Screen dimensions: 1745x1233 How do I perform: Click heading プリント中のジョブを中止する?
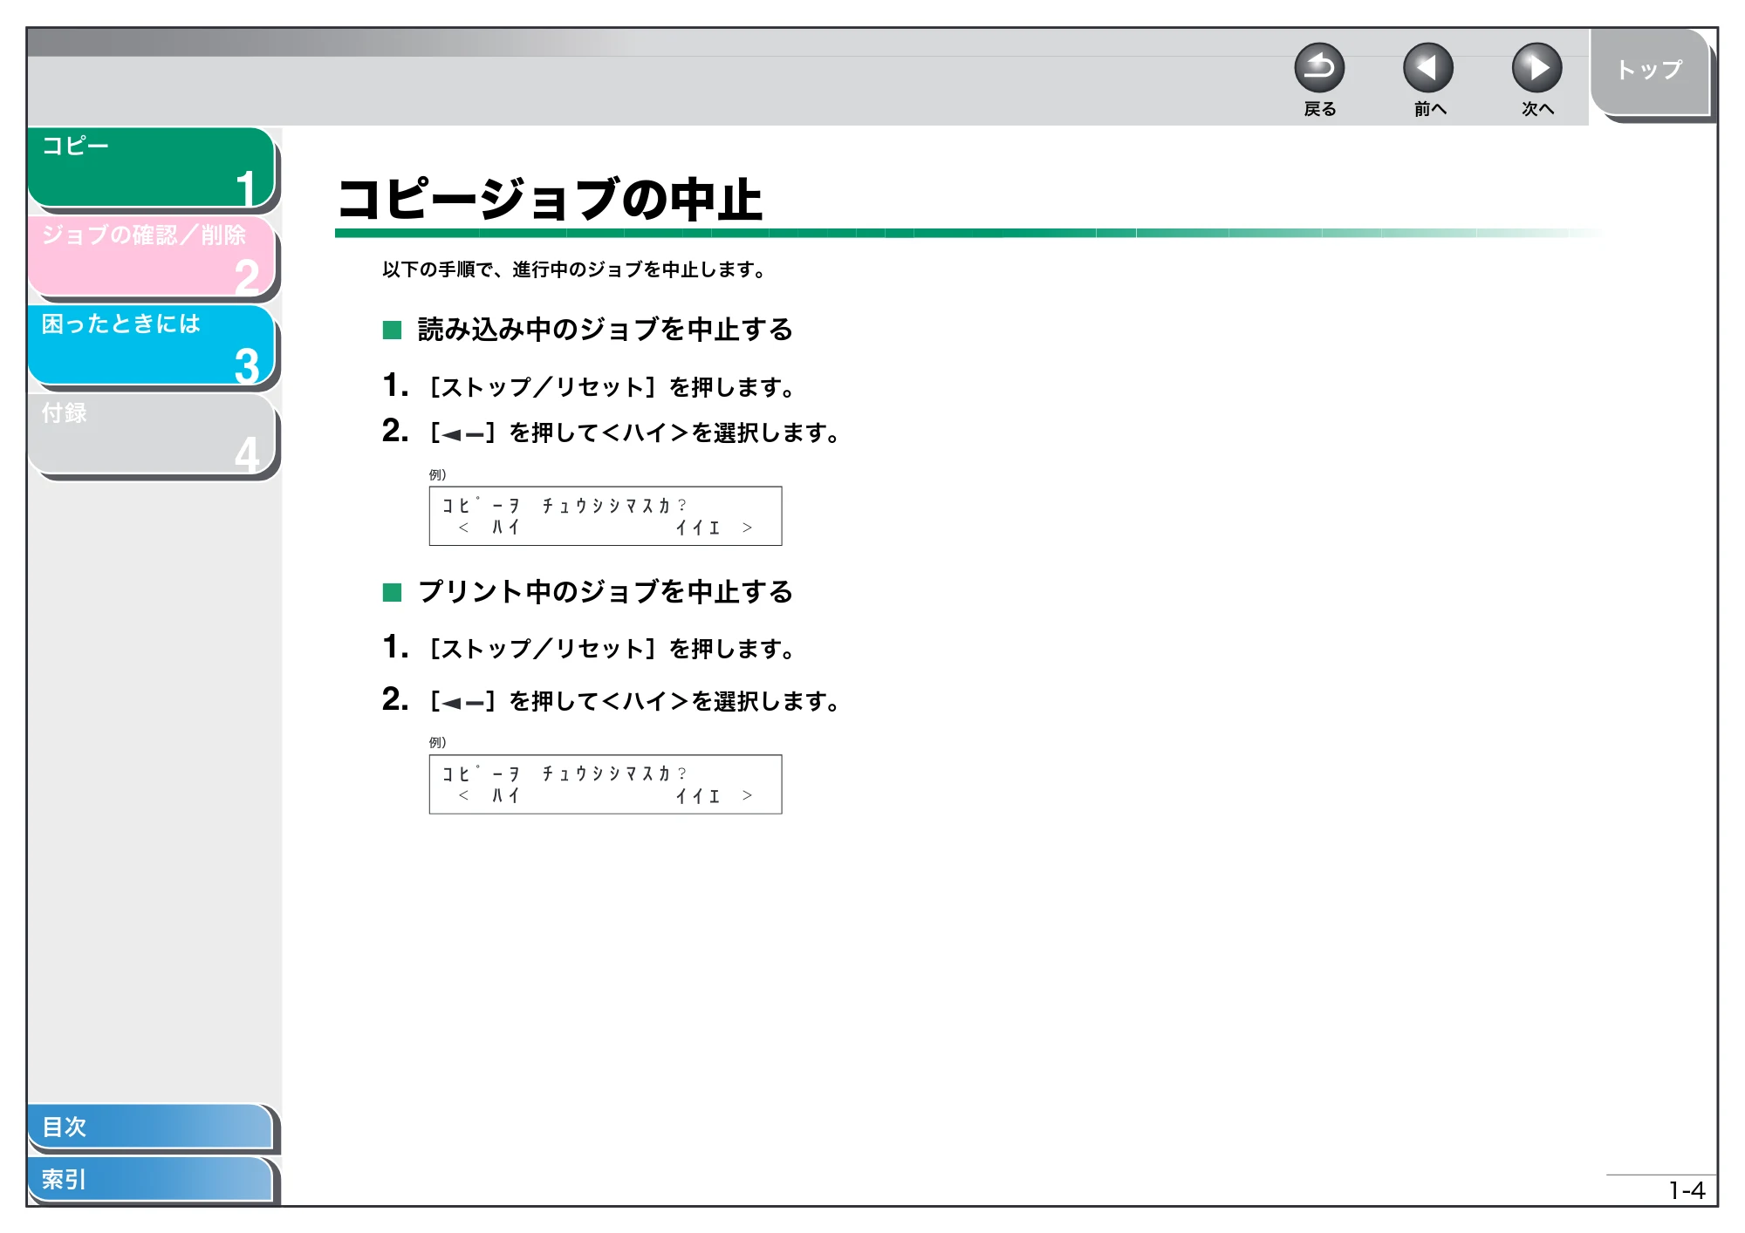[605, 592]
